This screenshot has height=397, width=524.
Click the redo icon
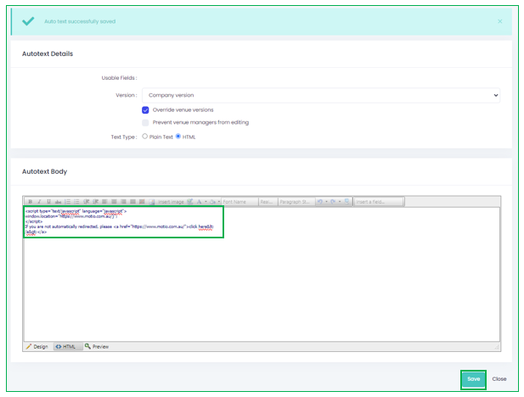(x=333, y=202)
